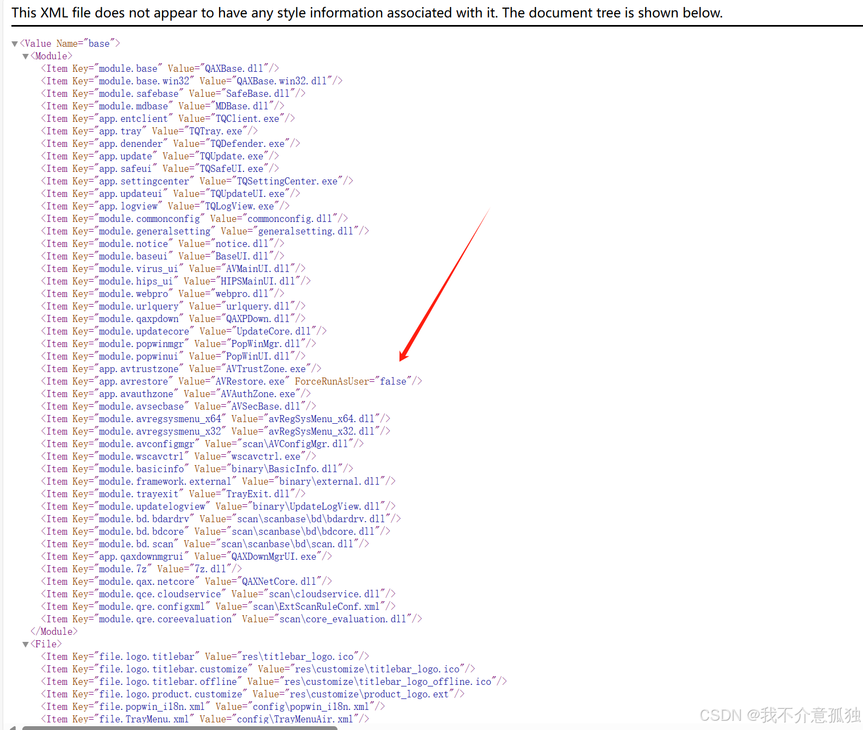
Task: Click the module.hips_ui HIPSMainUI.dll line
Action: (x=176, y=281)
